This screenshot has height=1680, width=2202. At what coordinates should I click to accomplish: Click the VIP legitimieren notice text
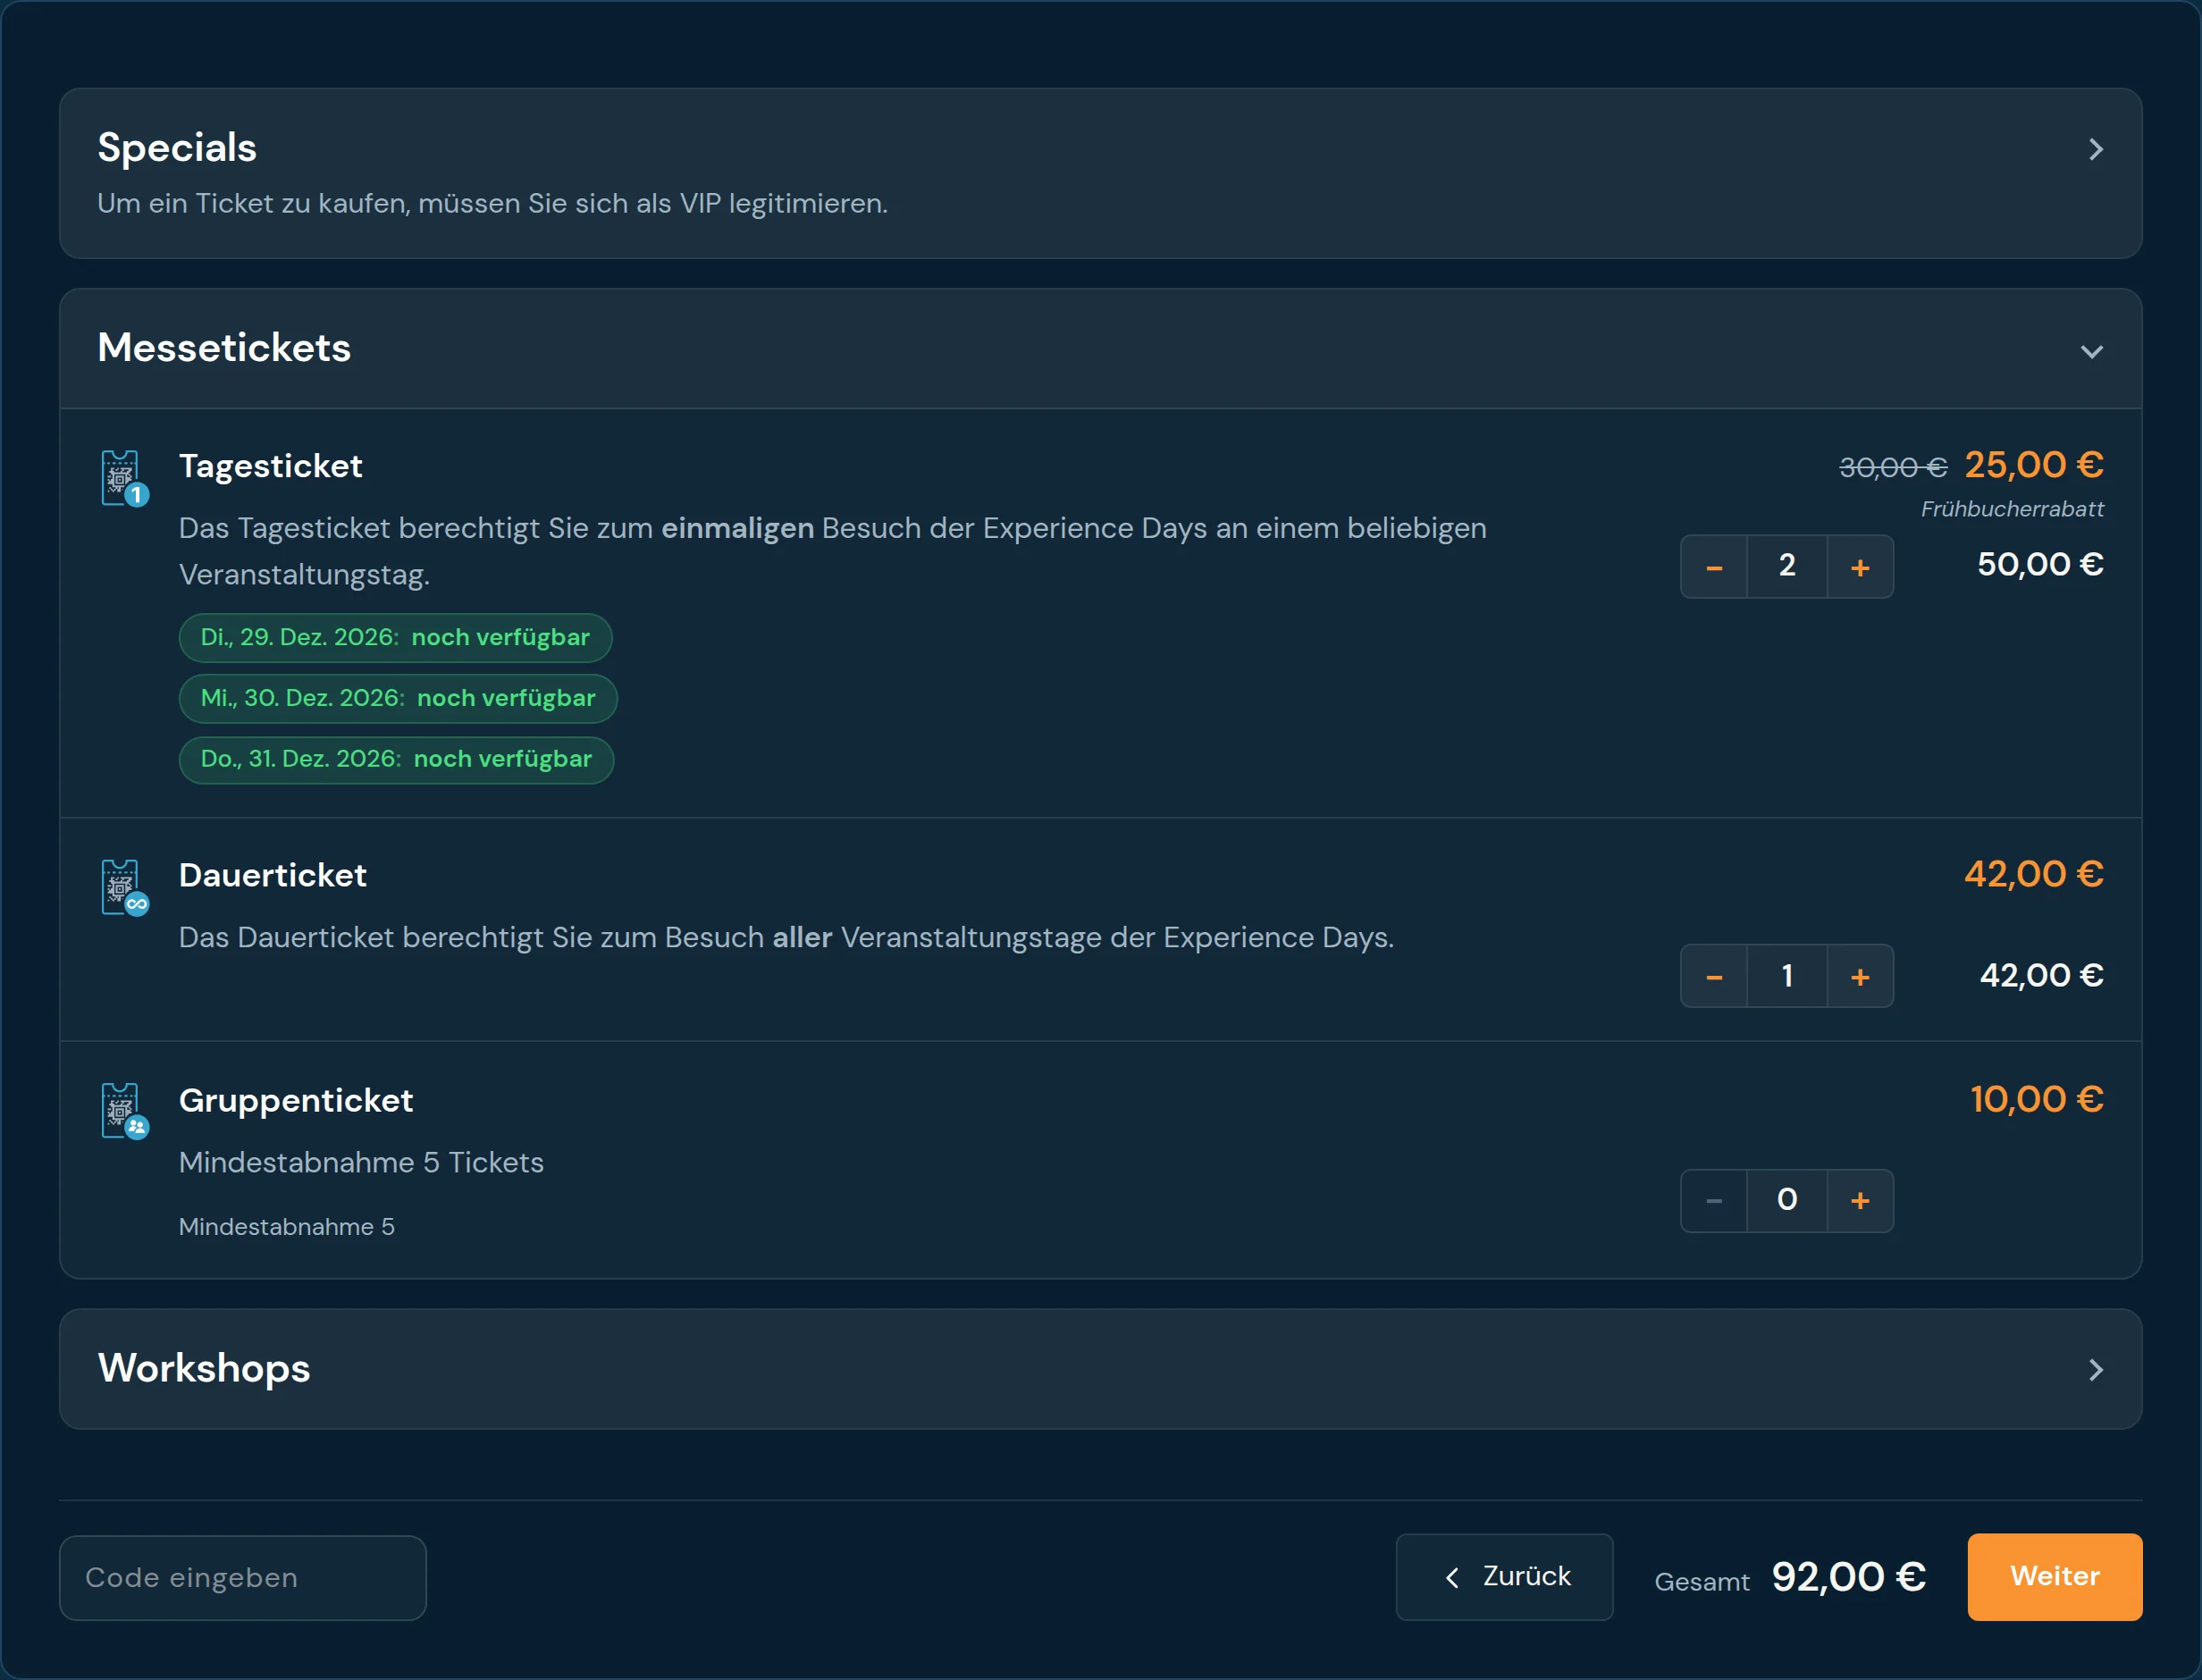(492, 203)
